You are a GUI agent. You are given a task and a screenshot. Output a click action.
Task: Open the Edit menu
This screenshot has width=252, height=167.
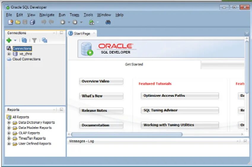click(x=20, y=15)
